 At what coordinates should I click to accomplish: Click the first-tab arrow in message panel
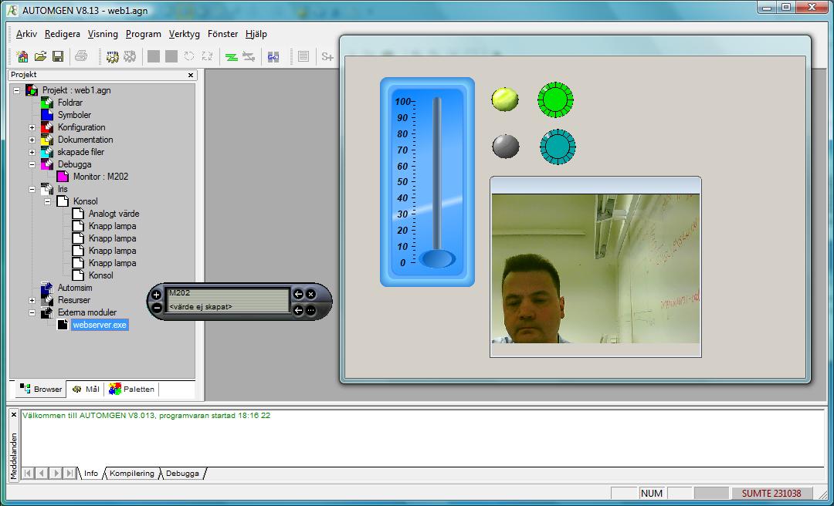pyautogui.click(x=28, y=473)
